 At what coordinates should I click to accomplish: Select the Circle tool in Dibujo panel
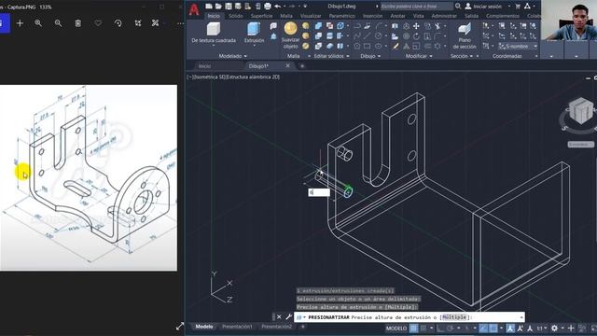378,36
